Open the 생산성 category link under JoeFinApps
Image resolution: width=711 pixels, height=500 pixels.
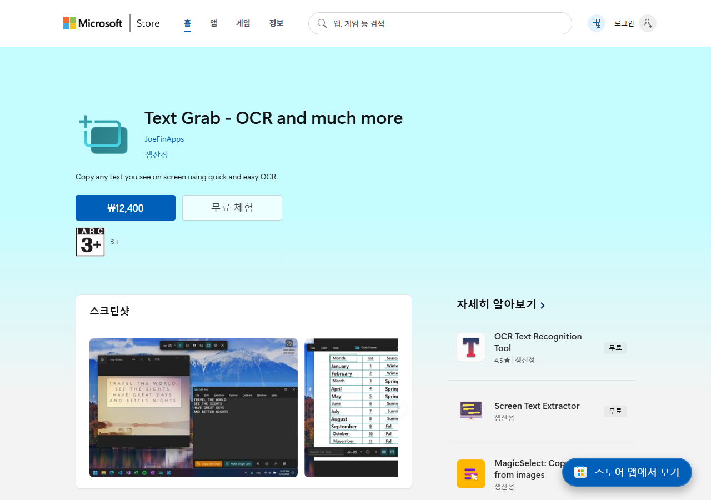(157, 154)
